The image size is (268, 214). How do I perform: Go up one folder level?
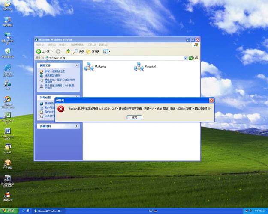[68, 51]
